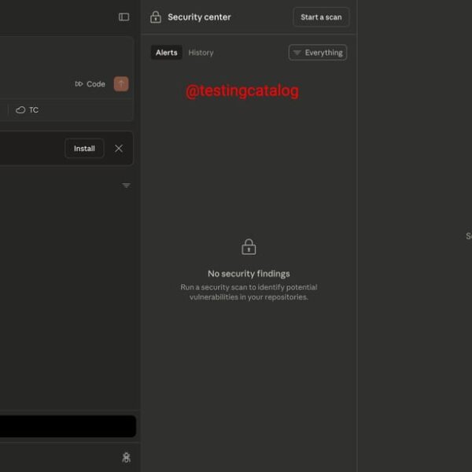Click the black input bar at bottom
The height and width of the screenshot is (472, 472).
click(x=68, y=426)
